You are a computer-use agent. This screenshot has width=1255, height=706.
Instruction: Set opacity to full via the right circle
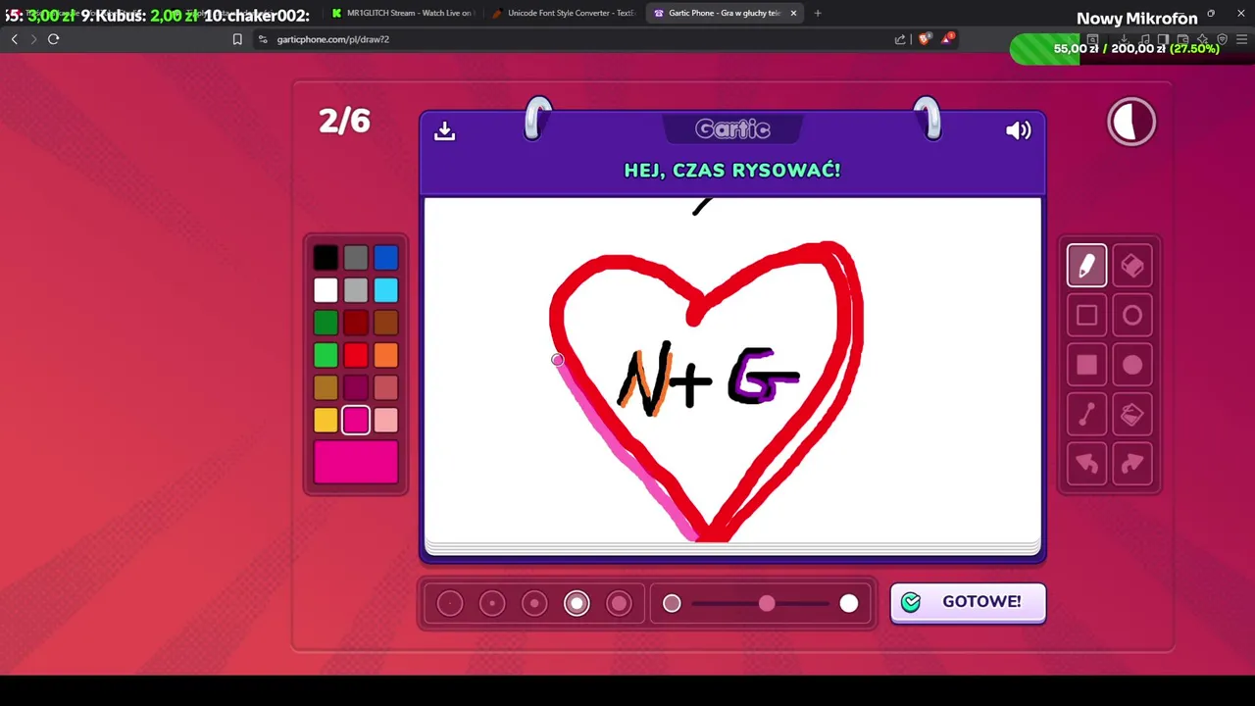[x=849, y=603]
